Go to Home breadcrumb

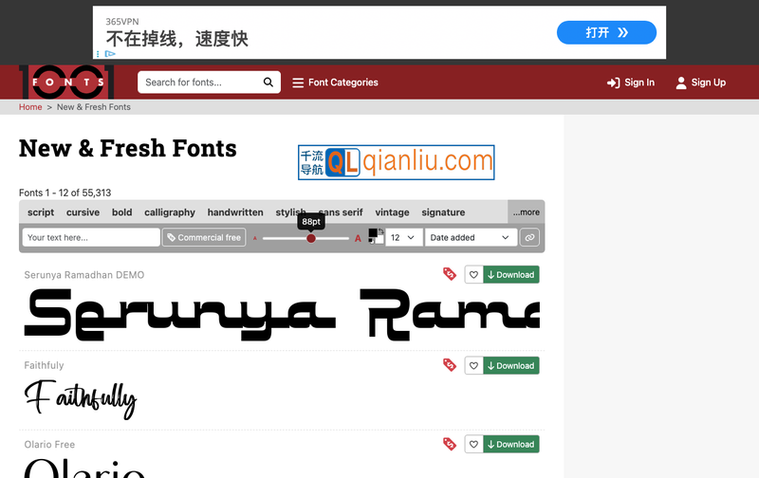tap(30, 107)
